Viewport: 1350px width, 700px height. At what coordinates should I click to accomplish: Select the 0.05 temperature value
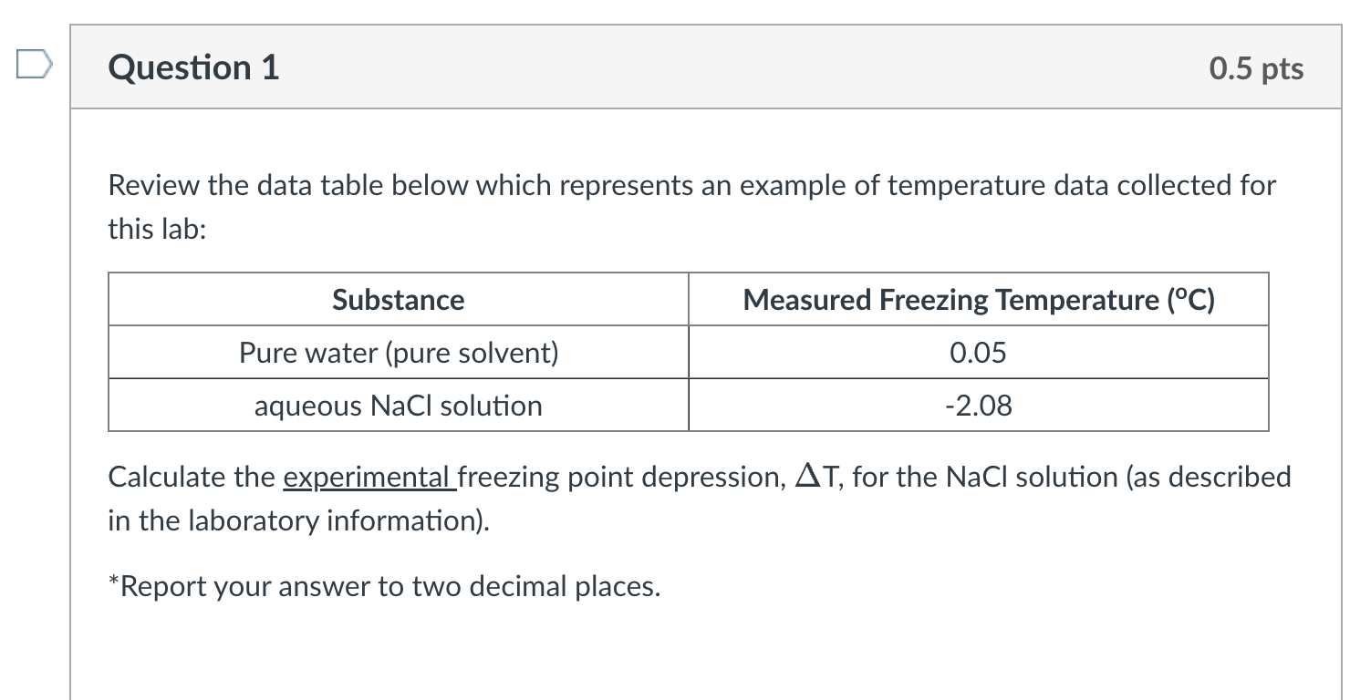pos(979,353)
